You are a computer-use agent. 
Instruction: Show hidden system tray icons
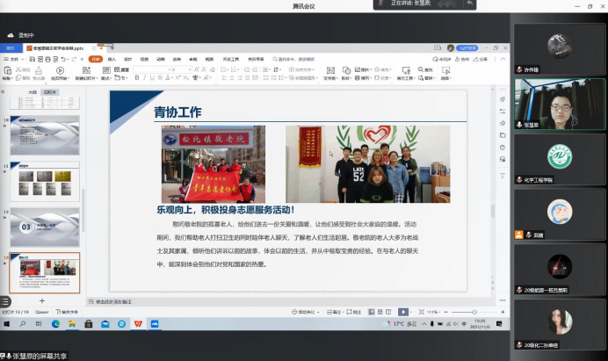click(x=423, y=324)
